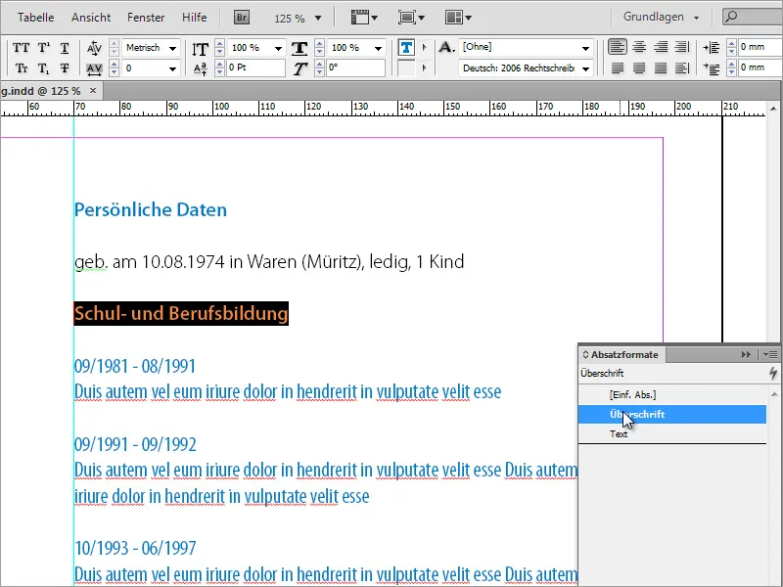Image resolution: width=783 pixels, height=587 pixels.
Task: Click the vertical scale icon
Action: 201,48
